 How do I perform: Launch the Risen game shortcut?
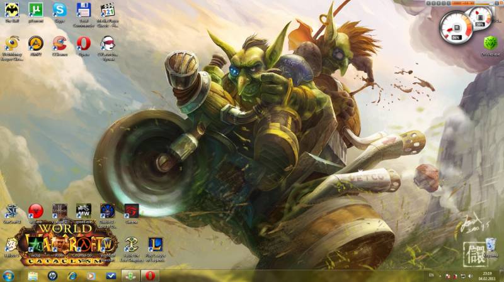59,247
